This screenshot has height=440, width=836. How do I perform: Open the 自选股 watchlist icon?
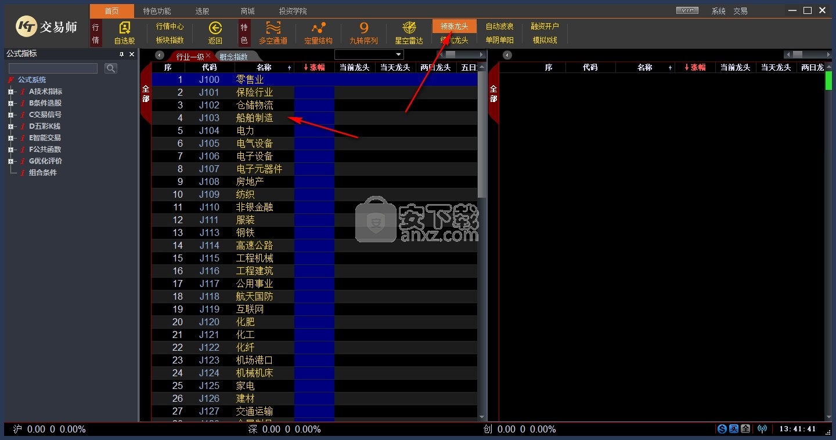coord(124,28)
